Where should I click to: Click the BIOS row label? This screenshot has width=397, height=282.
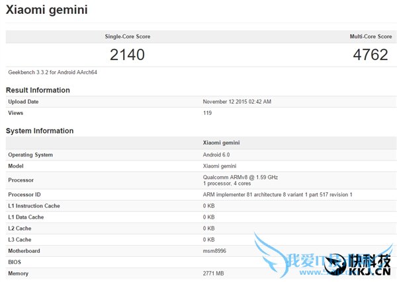(15, 262)
